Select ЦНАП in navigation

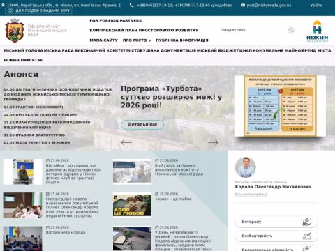coord(246,50)
